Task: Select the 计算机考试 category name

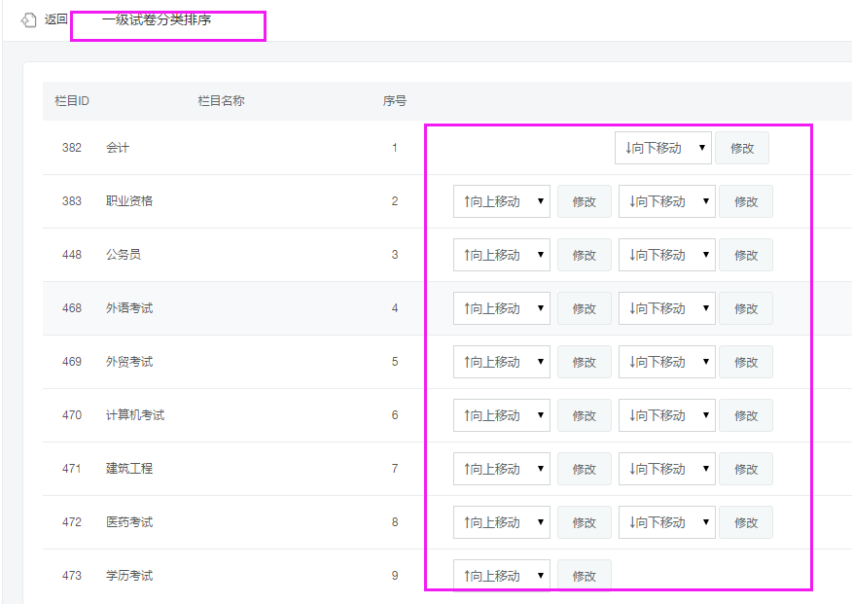Action: (x=135, y=415)
